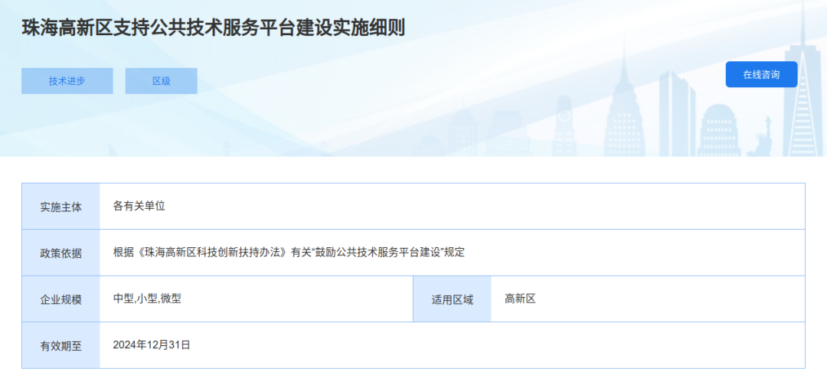The width and height of the screenshot is (827, 385).
Task: Click the twin tower building illustration
Action: (x=677, y=113)
